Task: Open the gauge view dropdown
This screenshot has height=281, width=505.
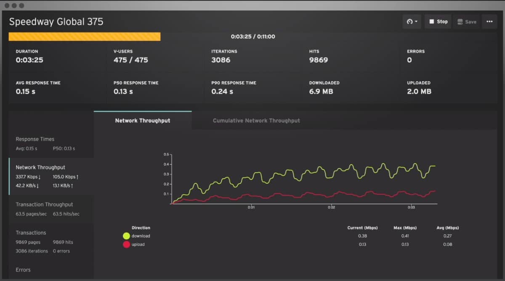Action: pos(412,21)
